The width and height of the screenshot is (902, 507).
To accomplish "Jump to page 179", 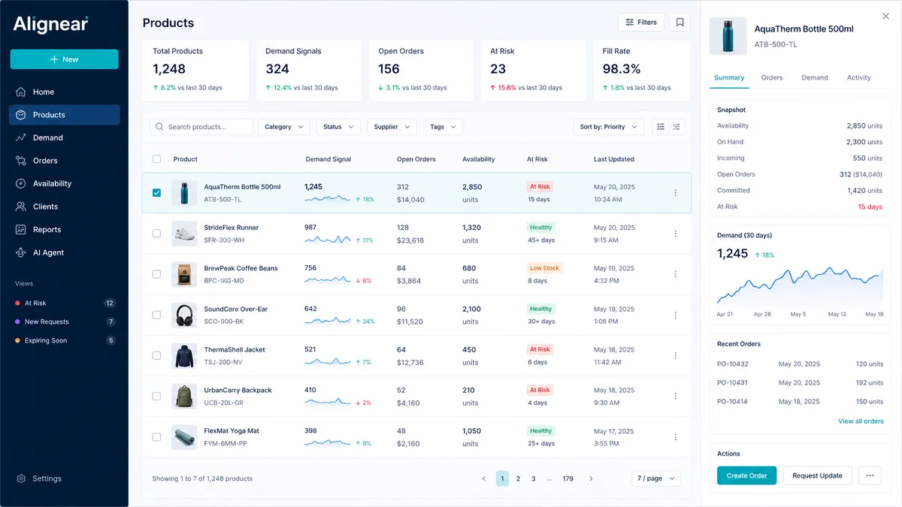I will 568,478.
